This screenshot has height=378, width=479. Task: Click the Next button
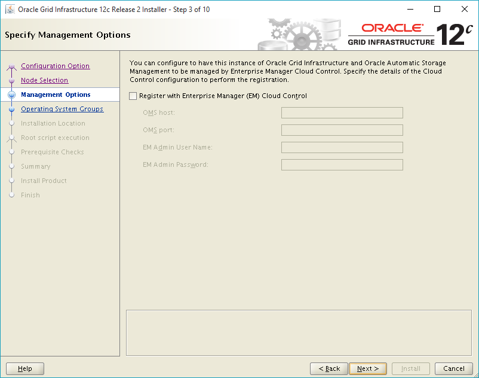[x=368, y=368]
